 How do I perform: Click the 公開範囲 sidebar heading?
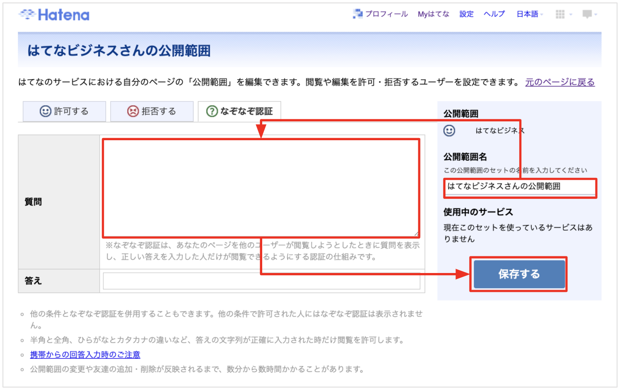click(461, 113)
